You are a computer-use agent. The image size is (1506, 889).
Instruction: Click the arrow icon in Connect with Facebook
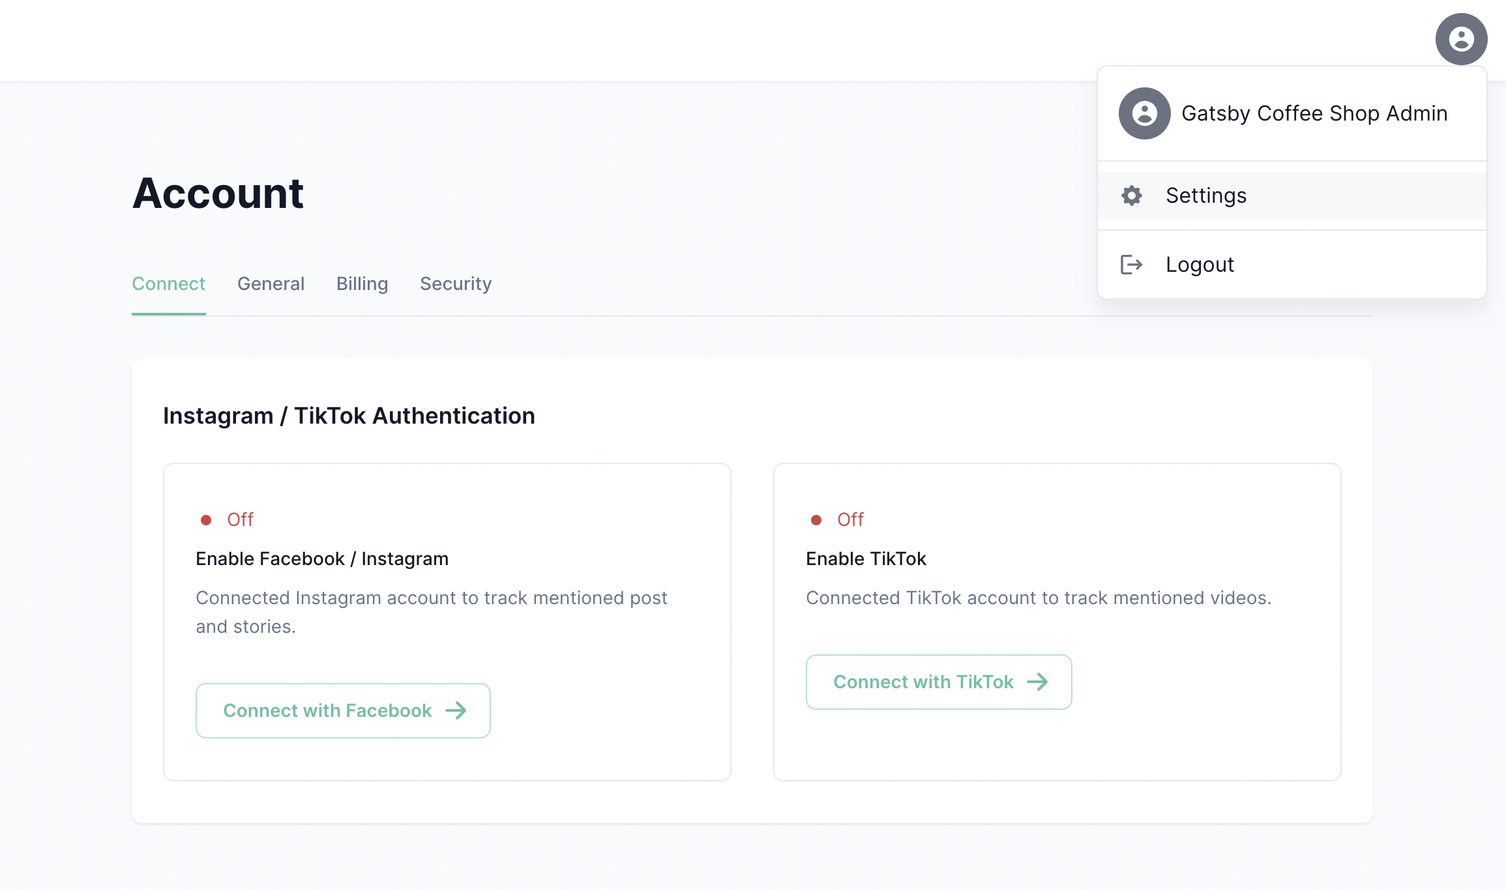click(456, 710)
